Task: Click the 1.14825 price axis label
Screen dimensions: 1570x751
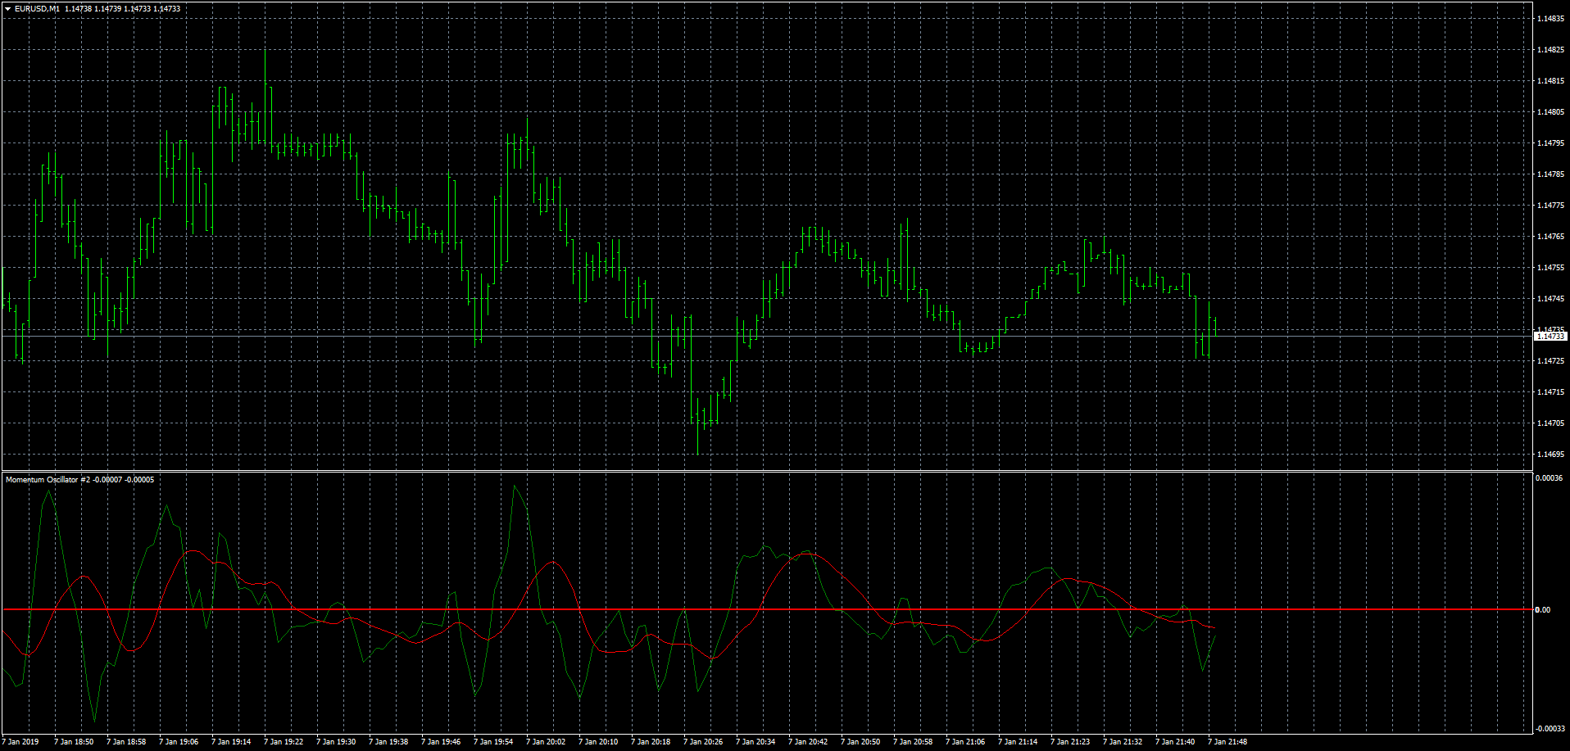Action: (x=1551, y=50)
